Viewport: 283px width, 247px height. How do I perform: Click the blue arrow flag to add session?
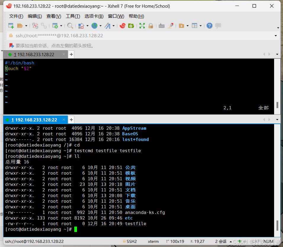(x=12, y=45)
